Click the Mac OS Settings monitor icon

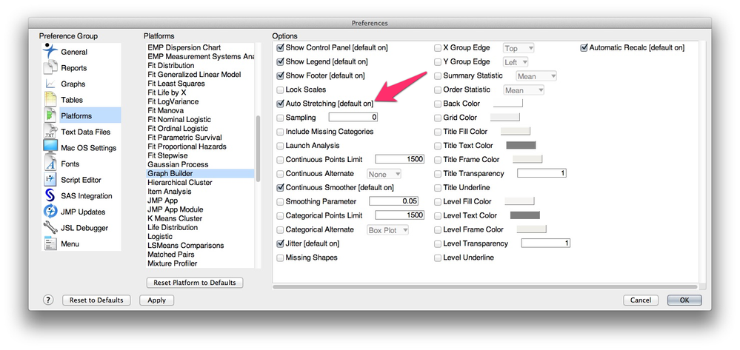click(50, 148)
